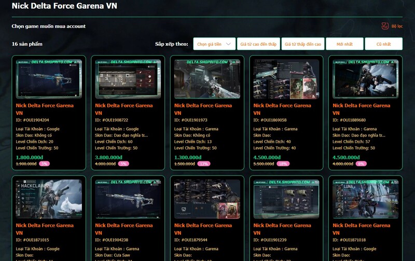Click the price 3.800.000đ
Viewport: 415px width, 261px height.
click(x=108, y=158)
